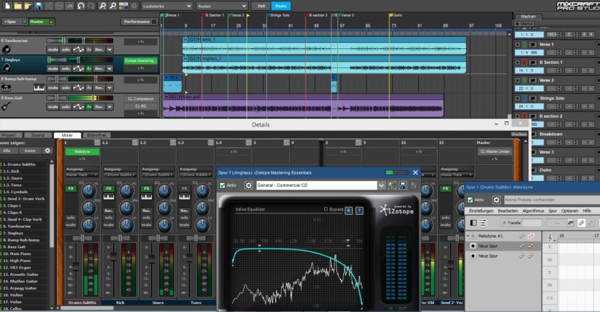Click gear icon next to Keine button
The width and height of the screenshot is (600, 312).
[48, 150]
